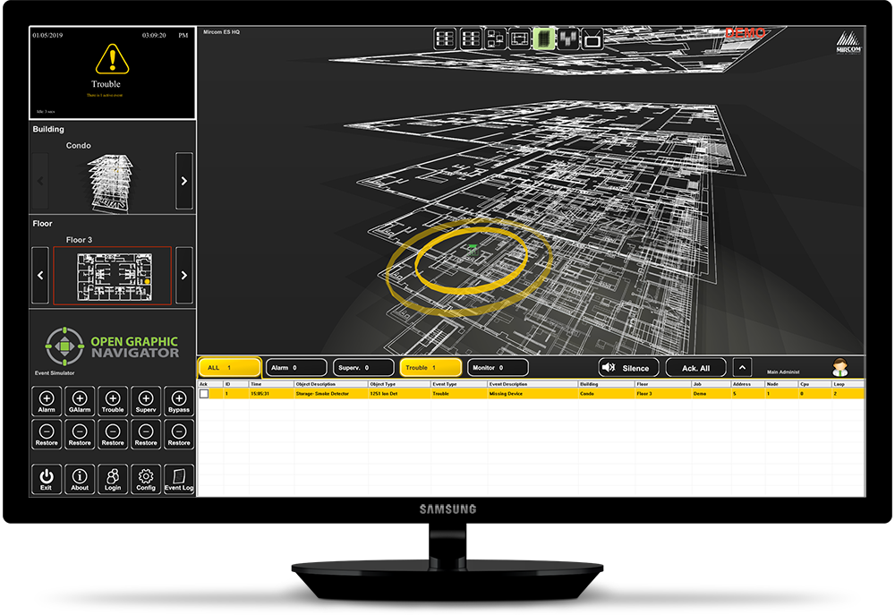Click the network topology view icon
This screenshot has width=895, height=615.
pyautogui.click(x=495, y=38)
